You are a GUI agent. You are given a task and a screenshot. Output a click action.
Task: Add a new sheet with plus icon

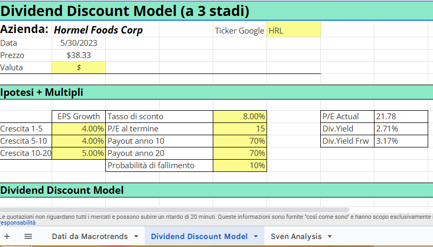[x=7, y=236]
